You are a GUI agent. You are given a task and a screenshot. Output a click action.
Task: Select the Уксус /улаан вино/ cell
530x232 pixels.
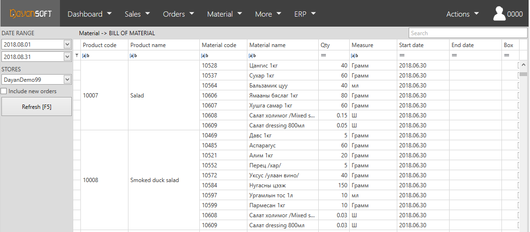tap(283, 175)
